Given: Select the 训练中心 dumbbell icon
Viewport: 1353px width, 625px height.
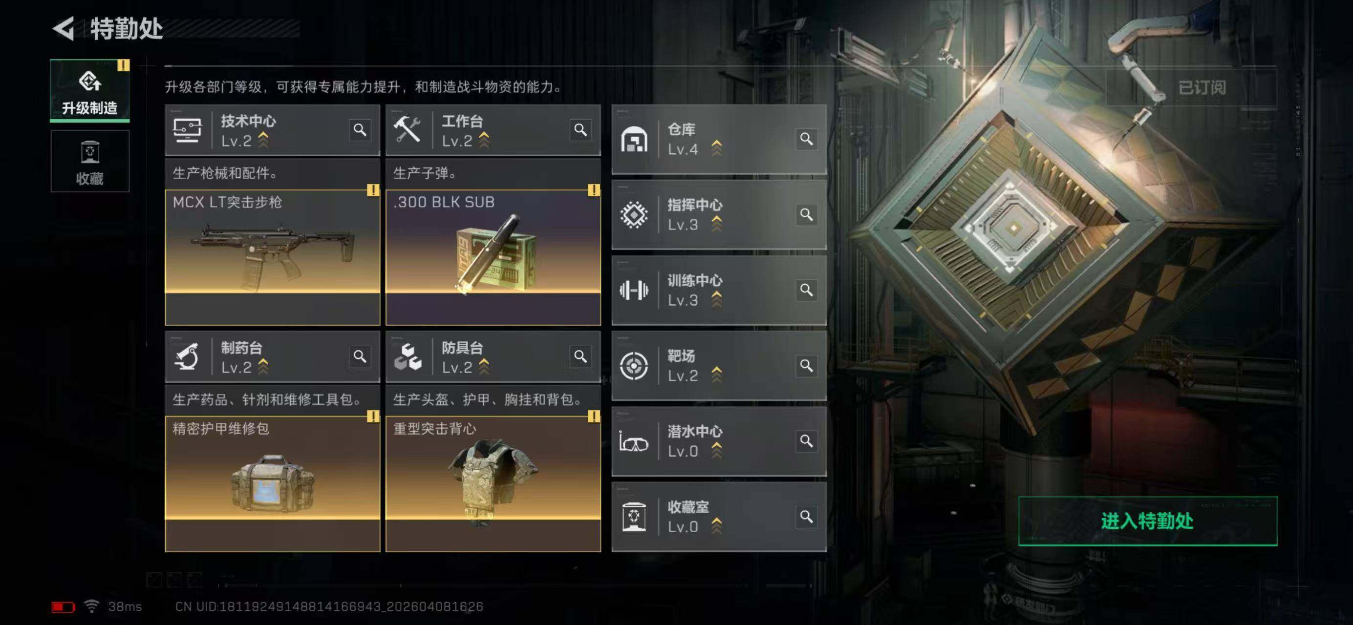Looking at the screenshot, I should [634, 290].
